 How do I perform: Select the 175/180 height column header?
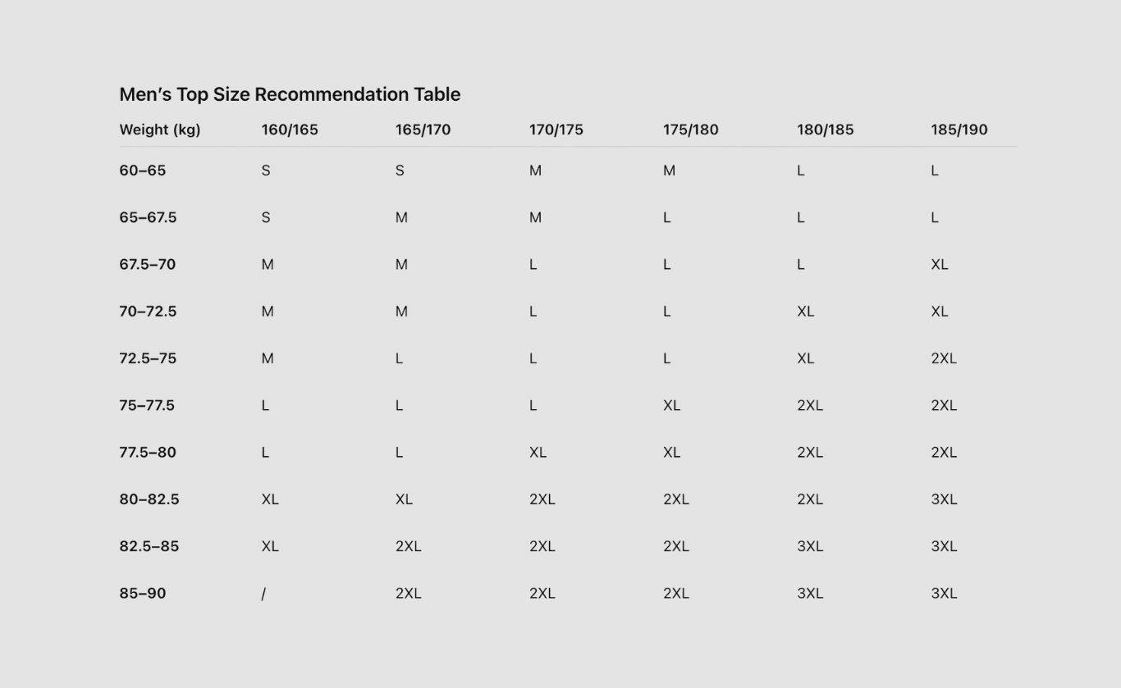click(x=690, y=130)
